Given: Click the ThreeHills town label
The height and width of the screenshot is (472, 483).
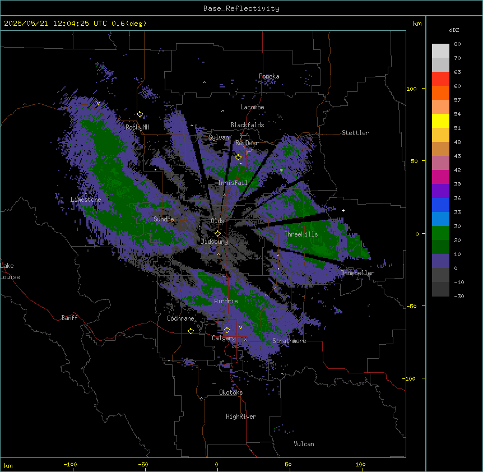Looking at the screenshot, I should [301, 234].
